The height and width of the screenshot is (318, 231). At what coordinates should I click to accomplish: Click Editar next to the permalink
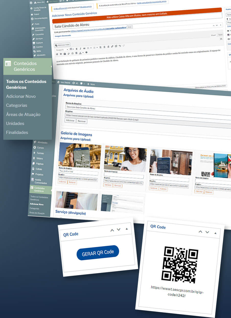tap(130, 27)
